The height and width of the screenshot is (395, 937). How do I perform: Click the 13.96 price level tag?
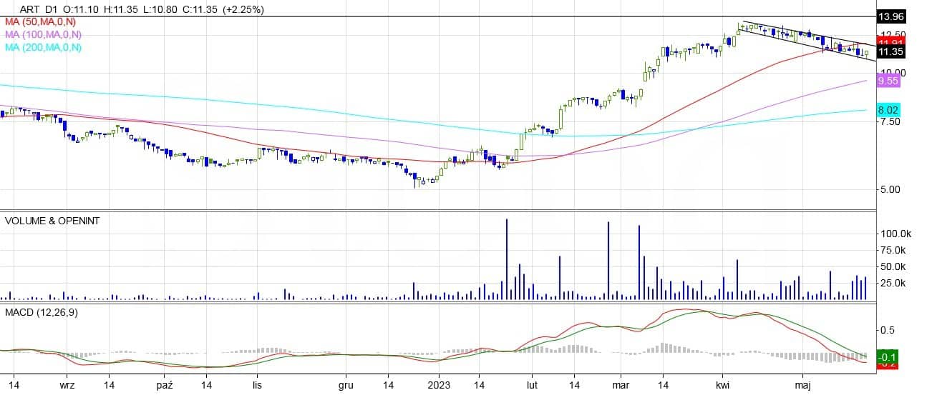[890, 16]
